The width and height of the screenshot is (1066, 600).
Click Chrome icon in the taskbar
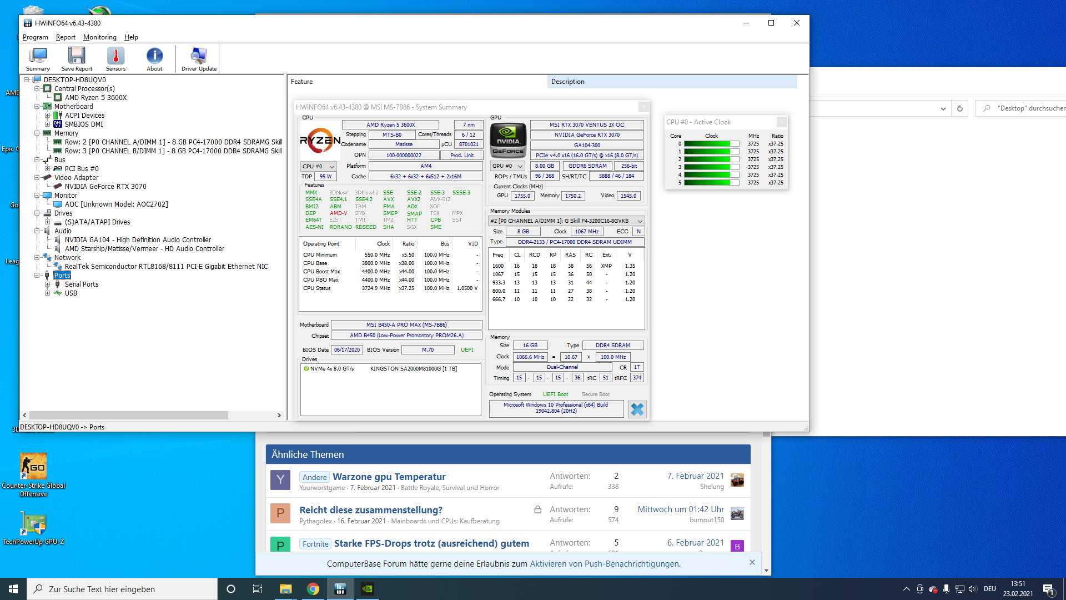pyautogui.click(x=313, y=589)
